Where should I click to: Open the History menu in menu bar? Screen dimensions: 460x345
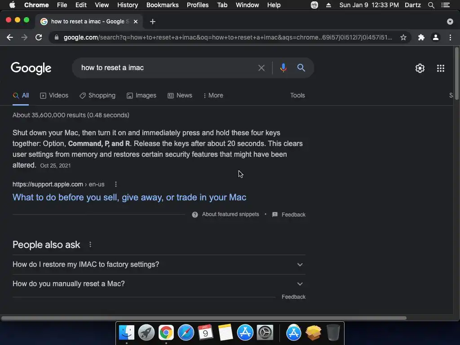[128, 5]
